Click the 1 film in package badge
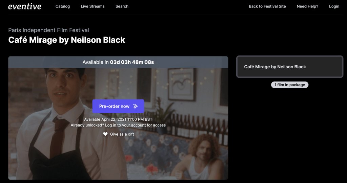The width and height of the screenshot is (347, 183). pos(290,85)
